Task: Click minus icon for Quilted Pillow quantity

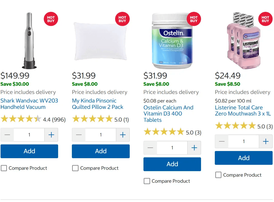Action: pyautogui.click(x=79, y=135)
